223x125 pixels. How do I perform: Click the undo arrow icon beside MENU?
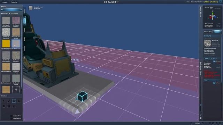(203, 123)
